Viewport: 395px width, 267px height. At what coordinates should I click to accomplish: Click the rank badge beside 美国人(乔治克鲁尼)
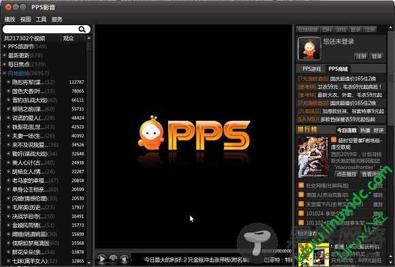pos(301,194)
